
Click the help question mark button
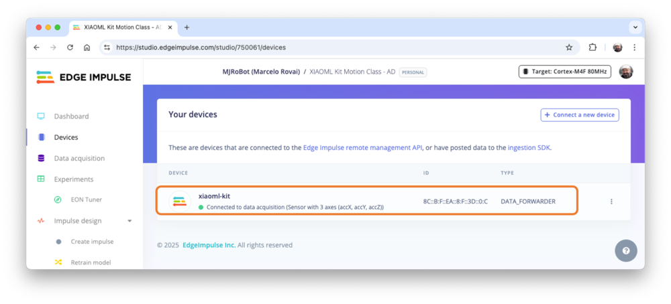point(625,250)
